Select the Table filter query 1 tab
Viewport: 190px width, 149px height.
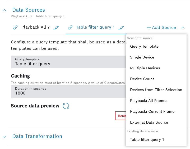click(x=95, y=27)
